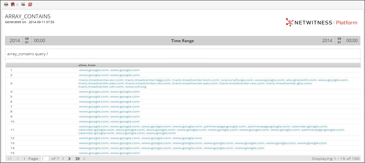Click the Generated on 2014-09-11 07:55 text
This screenshot has width=365, height=163.
29,22
